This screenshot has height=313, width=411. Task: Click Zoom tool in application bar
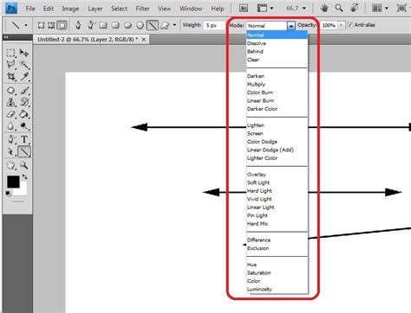339,9
